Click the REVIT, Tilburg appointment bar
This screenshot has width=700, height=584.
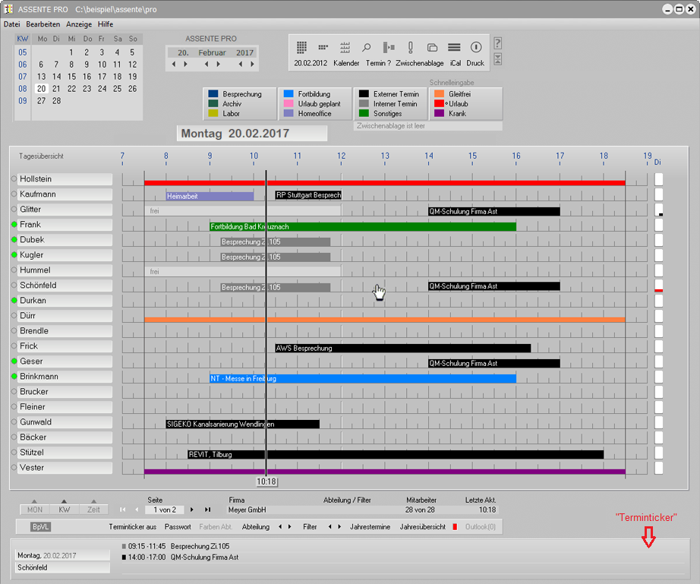[x=396, y=455]
